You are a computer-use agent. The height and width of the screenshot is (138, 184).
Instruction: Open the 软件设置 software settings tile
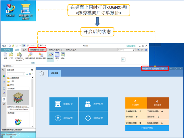point(93,118)
